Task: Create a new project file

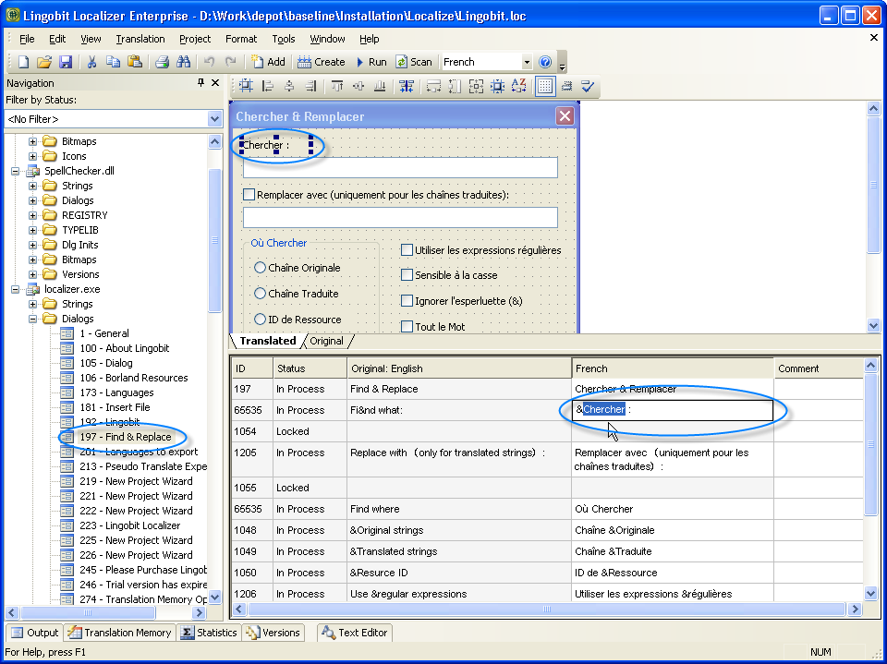Action: pyautogui.click(x=23, y=62)
